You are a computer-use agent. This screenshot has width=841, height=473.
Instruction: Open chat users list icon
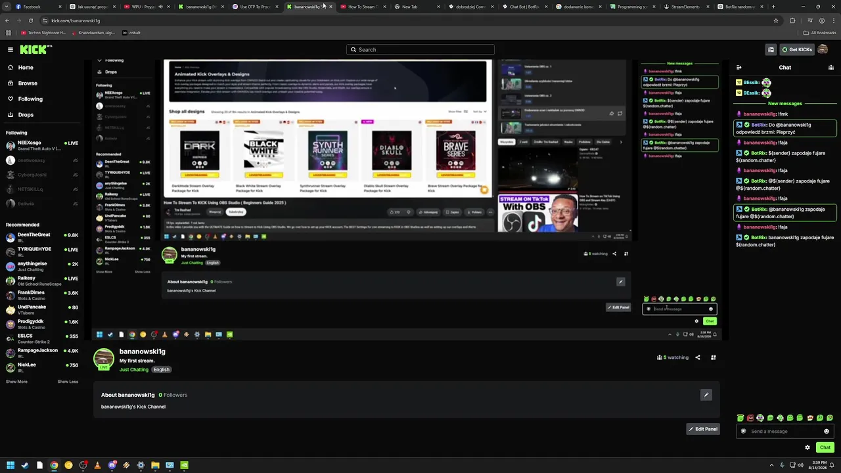[x=831, y=67]
